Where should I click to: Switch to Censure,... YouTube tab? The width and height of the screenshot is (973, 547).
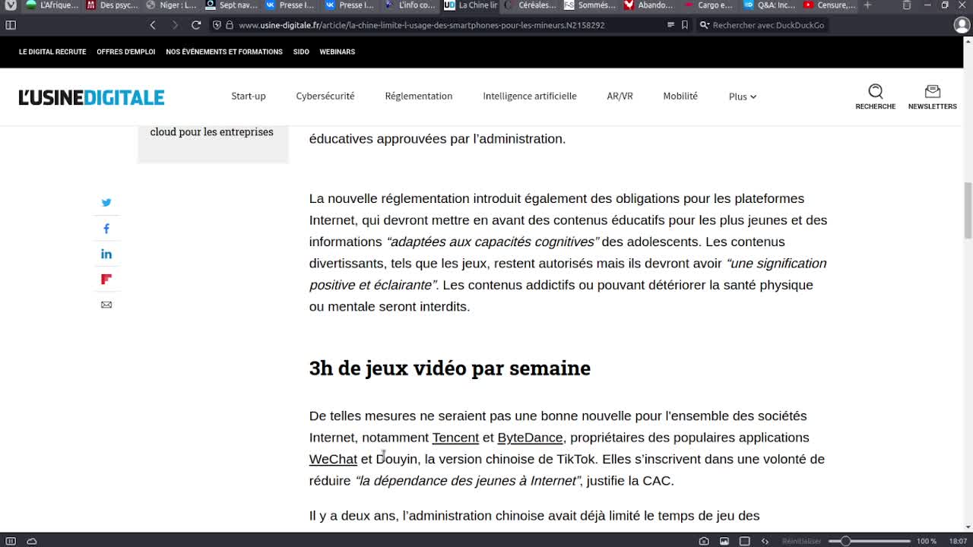[829, 5]
